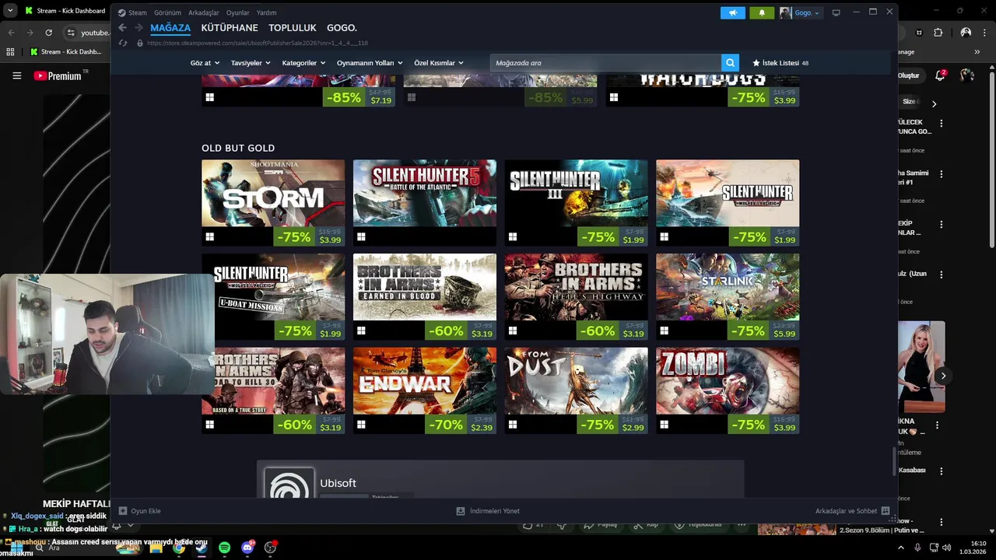Click the Steam icon in taskbar
Screen dimensions: 996x560
pos(201,548)
